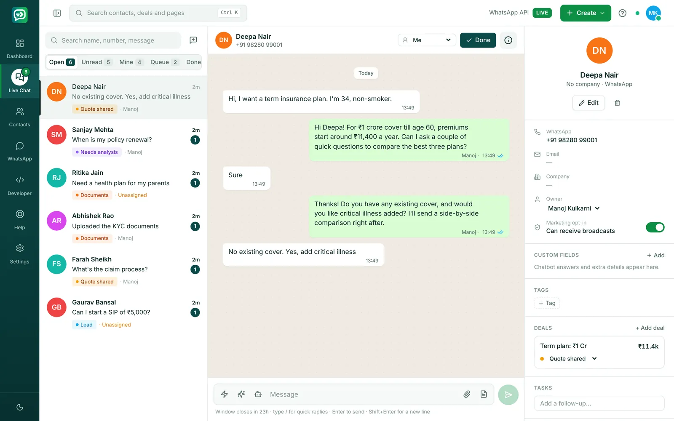Open quick replies lightning icon
Image resolution: width=674 pixels, height=421 pixels.
pos(225,394)
